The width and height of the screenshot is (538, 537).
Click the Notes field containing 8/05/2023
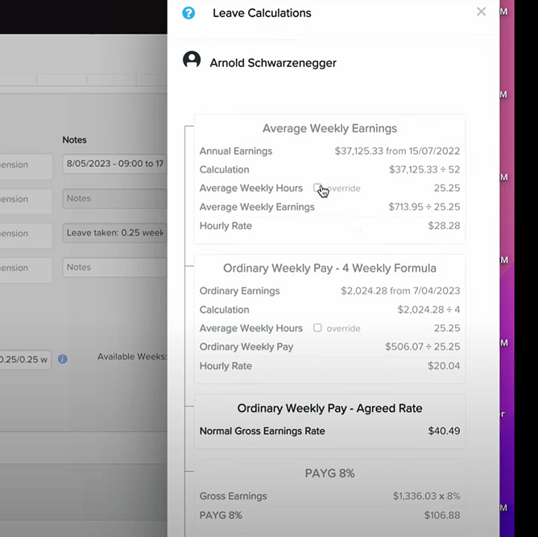point(114,165)
